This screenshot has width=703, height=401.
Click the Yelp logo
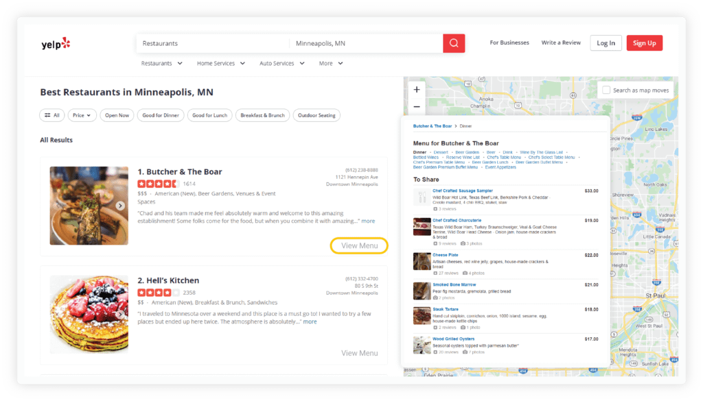tap(56, 43)
